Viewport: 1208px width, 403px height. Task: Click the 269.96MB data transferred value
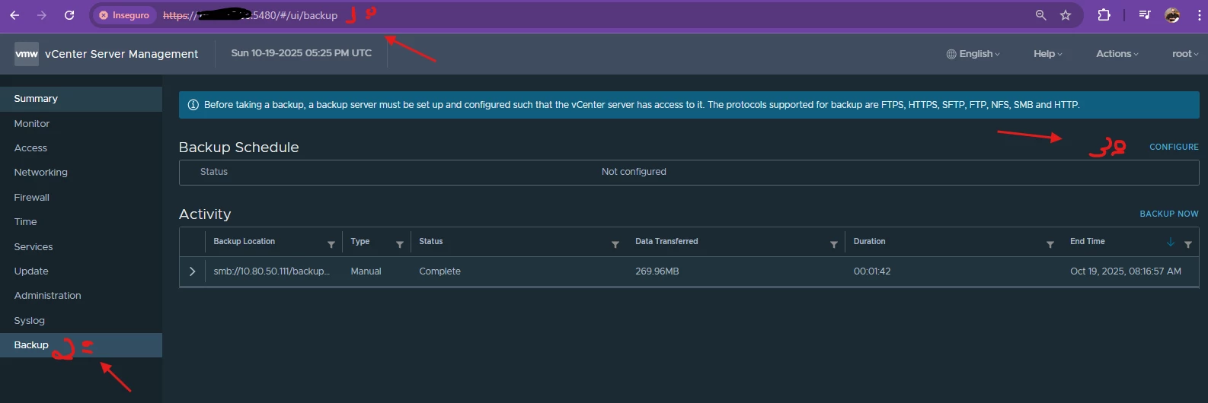pyautogui.click(x=657, y=271)
